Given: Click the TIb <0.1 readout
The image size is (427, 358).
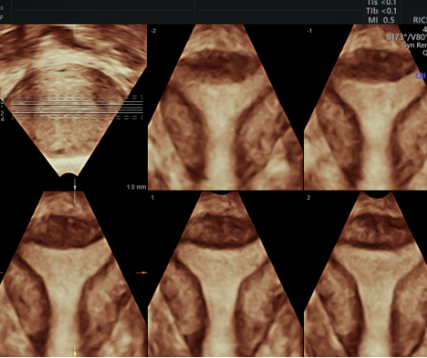Looking at the screenshot, I should 381,11.
